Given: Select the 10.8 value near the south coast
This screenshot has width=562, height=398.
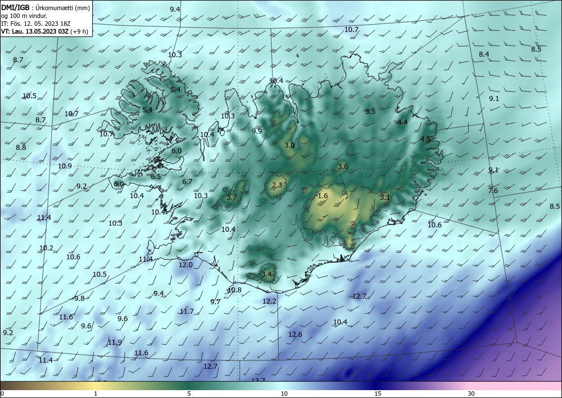Looking at the screenshot, I should coord(234,290).
